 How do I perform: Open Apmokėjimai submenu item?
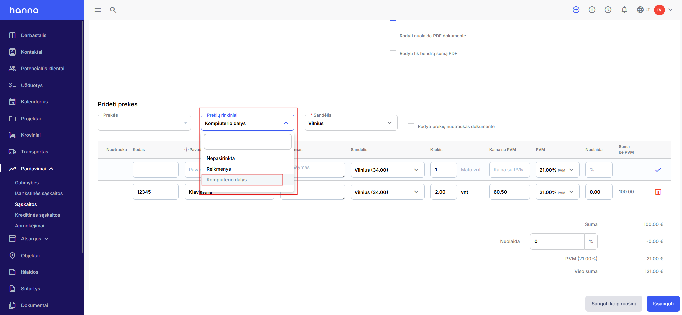[30, 226]
